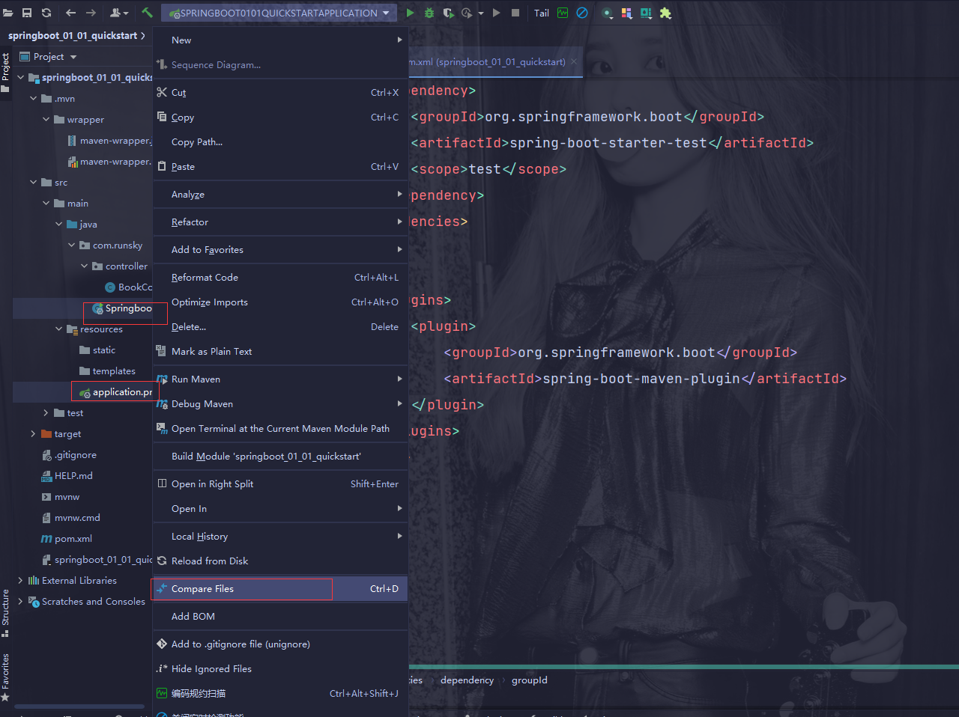The height and width of the screenshot is (717, 959).
Task: Close the pom.xml editor tab
Action: (x=574, y=62)
